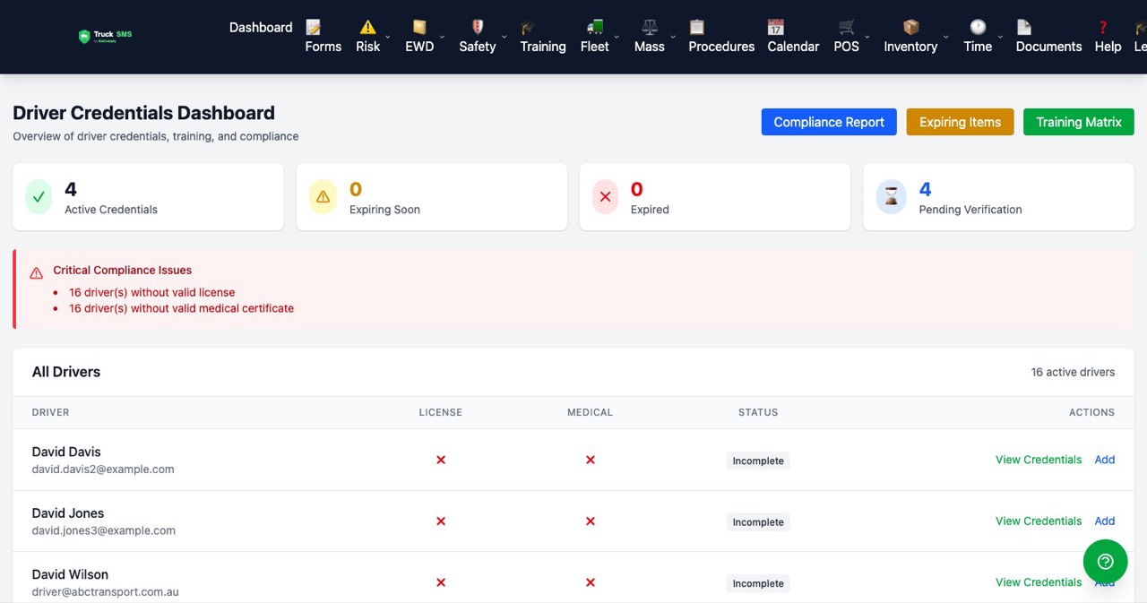Open the Documents page icon
Viewport: 1147px width, 603px height.
1023,27
